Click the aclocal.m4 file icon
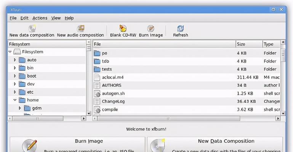 [x=97, y=77]
